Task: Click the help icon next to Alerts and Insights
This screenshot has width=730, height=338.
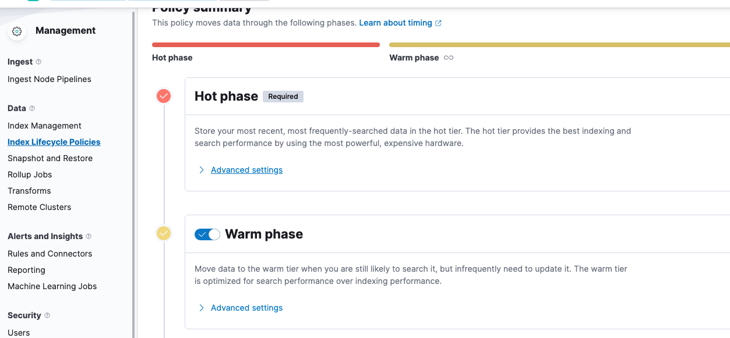Action: [x=89, y=236]
